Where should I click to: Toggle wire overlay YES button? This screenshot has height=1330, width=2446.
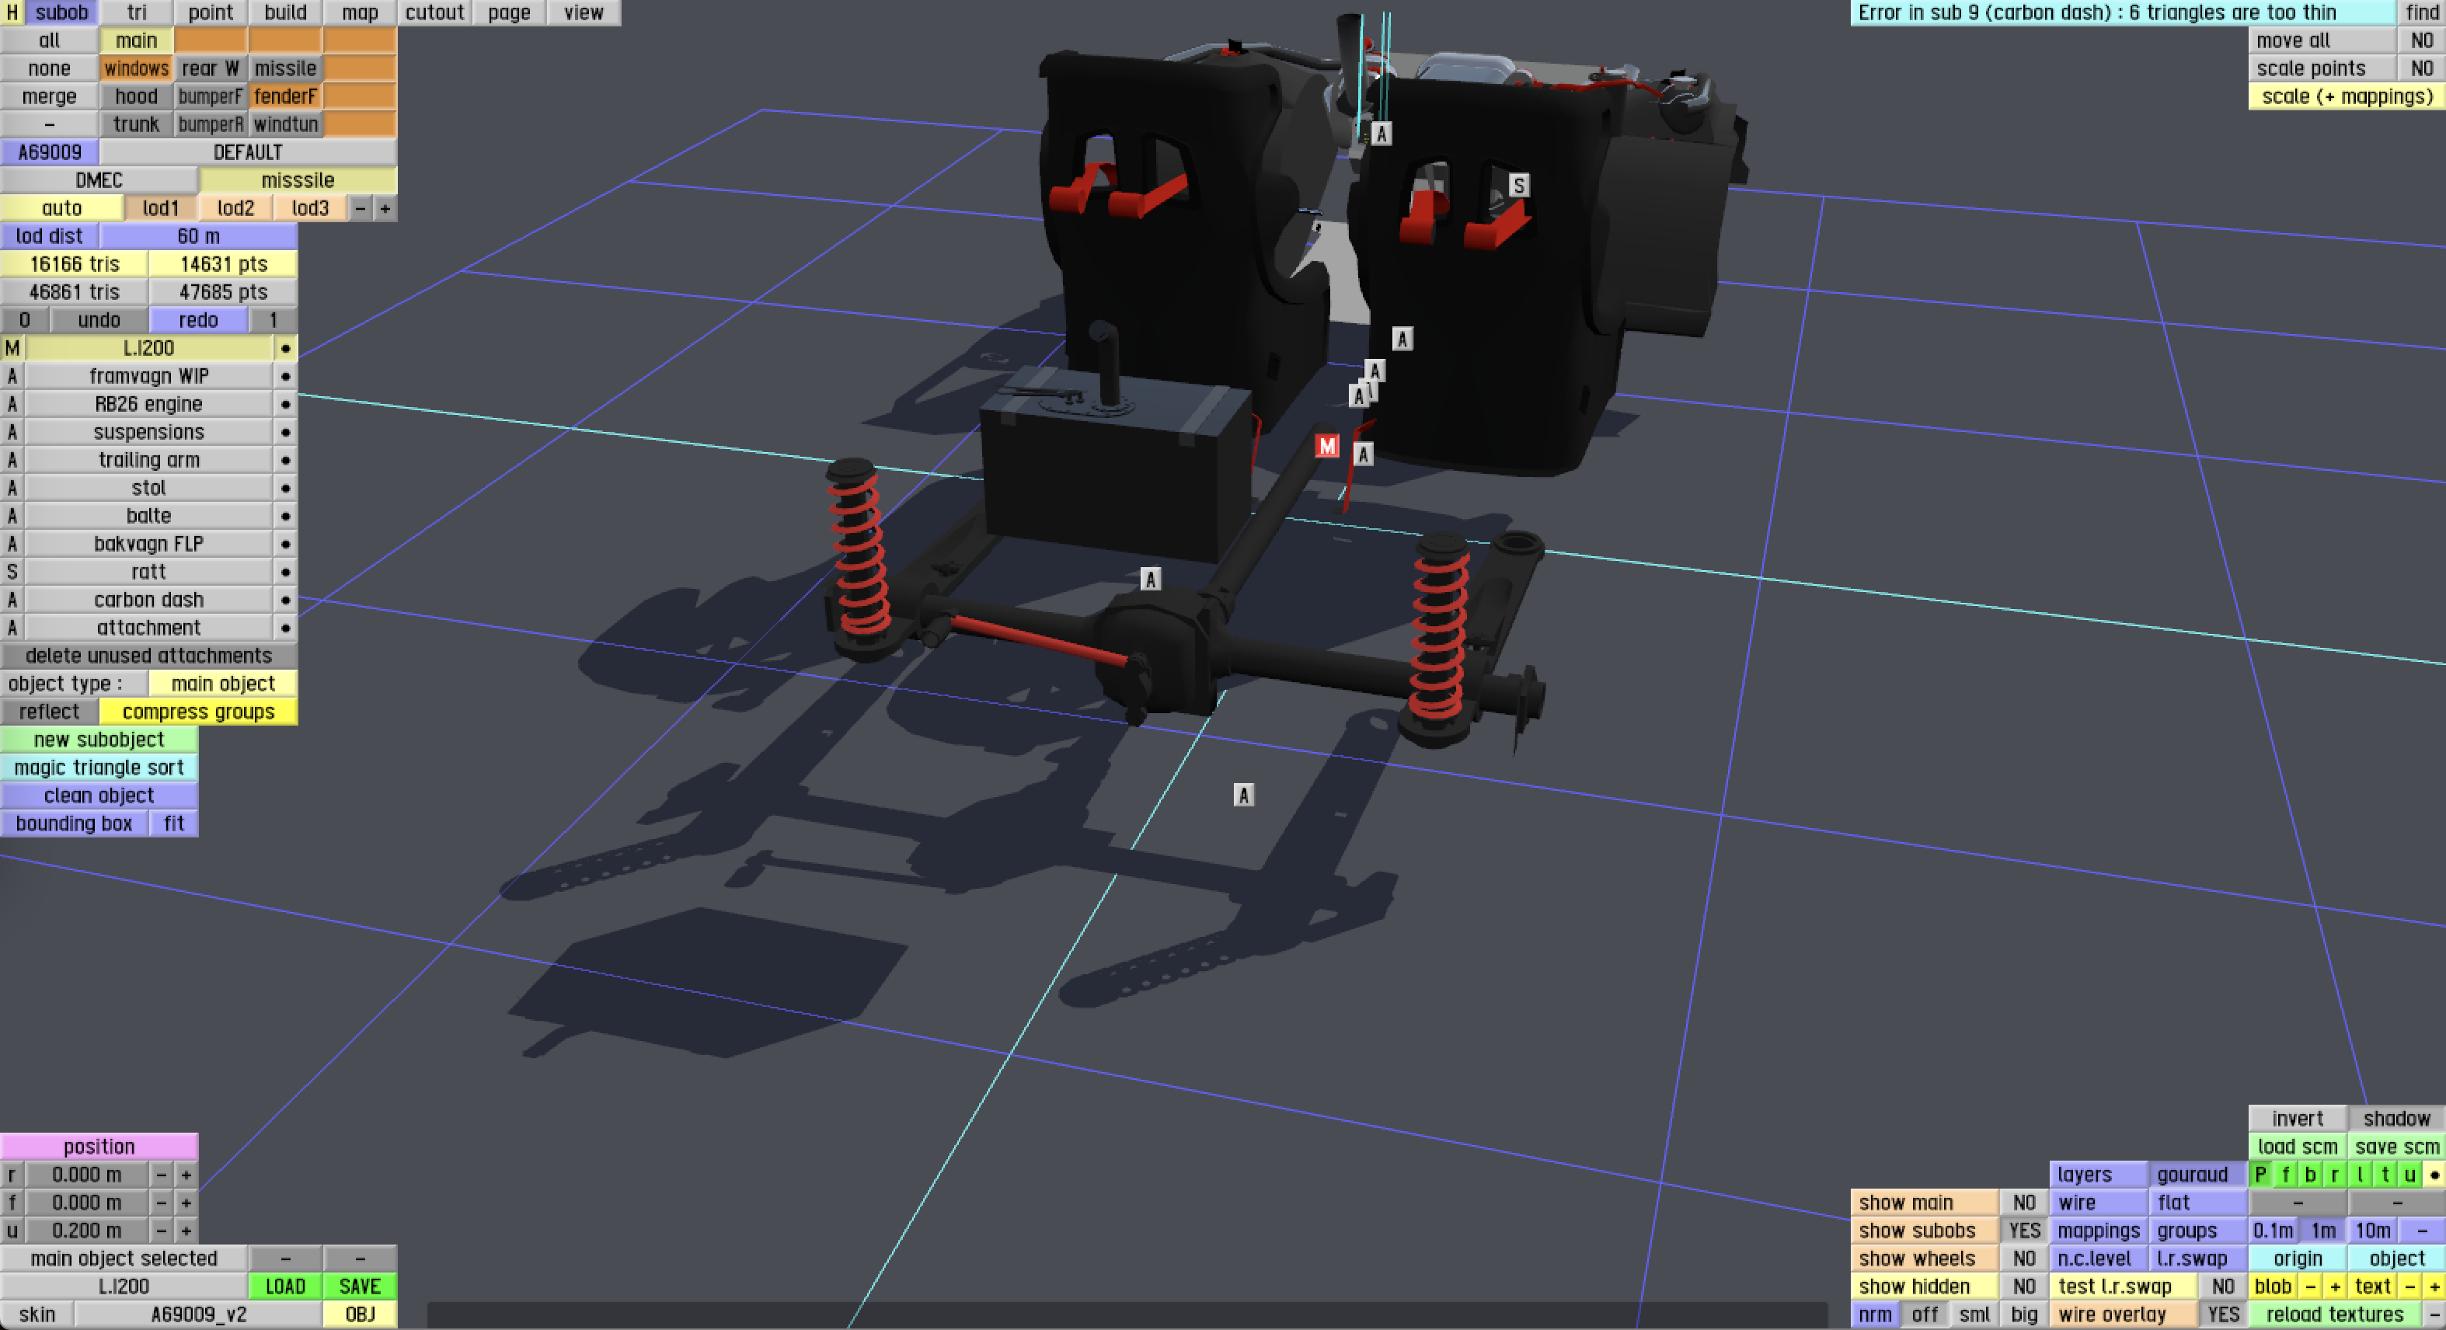point(2223,1314)
